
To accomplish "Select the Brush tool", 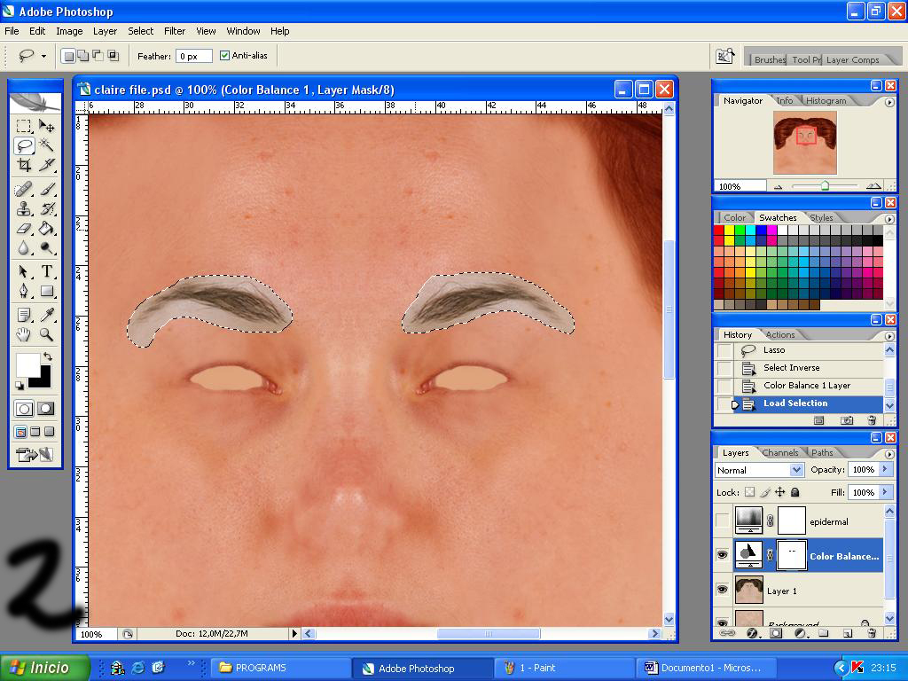I will [46, 190].
